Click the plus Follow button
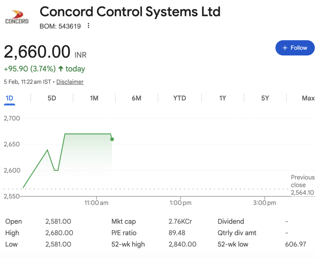 (295, 48)
